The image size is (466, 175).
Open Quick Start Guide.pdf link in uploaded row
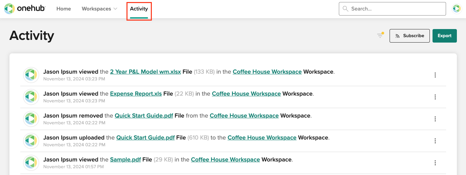(145, 137)
